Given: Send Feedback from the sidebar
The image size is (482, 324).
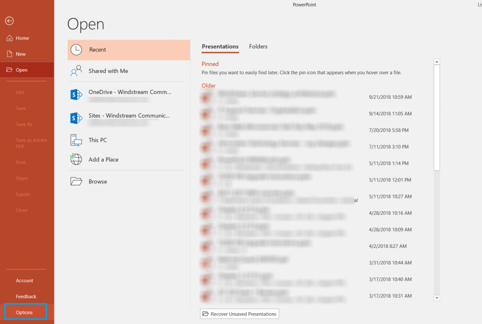Looking at the screenshot, I should click(25, 296).
